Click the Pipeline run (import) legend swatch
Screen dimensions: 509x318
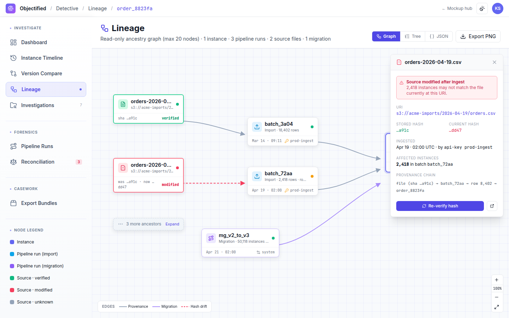[x=12, y=254]
